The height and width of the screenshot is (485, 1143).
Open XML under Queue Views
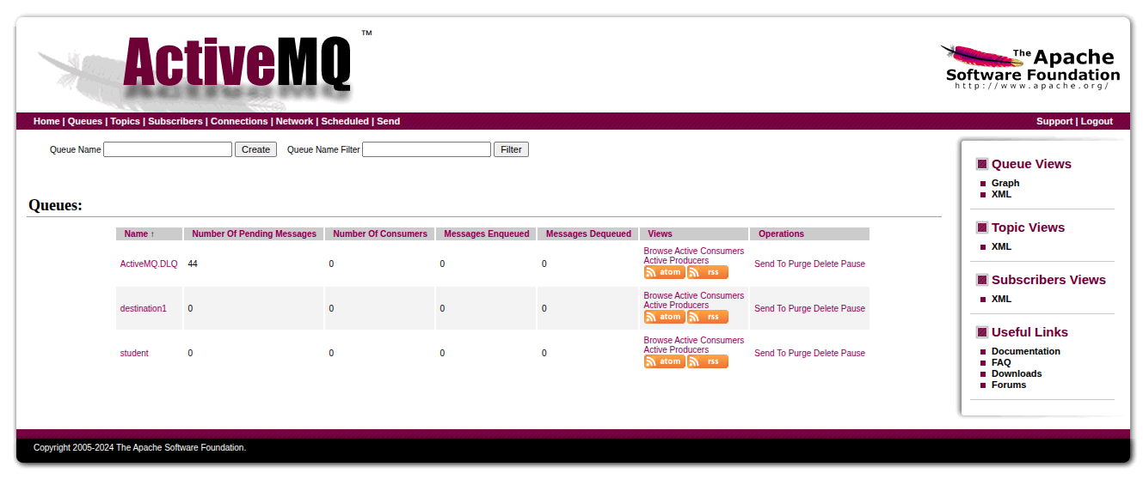1001,194
